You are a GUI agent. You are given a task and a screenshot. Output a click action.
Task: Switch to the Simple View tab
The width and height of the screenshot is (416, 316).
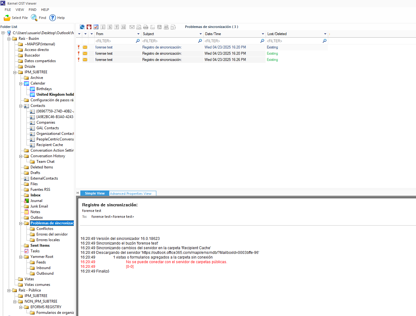coord(95,193)
